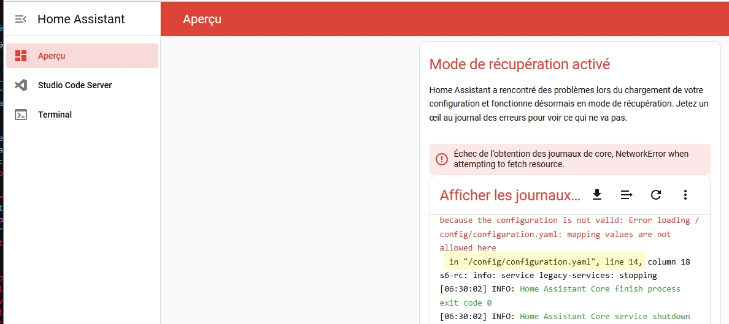Select the Aperçu label in the sidebar
Screen dimensions: 729x324
click(x=52, y=56)
